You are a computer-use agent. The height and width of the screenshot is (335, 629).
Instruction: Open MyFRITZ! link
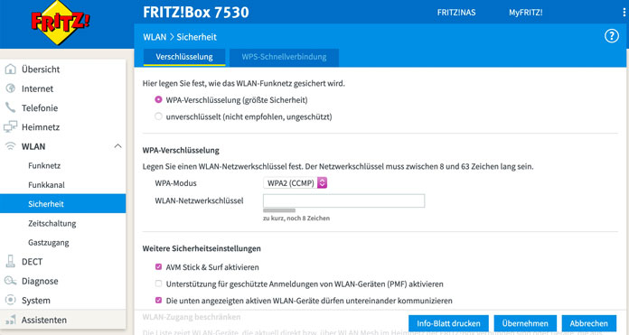click(x=525, y=13)
